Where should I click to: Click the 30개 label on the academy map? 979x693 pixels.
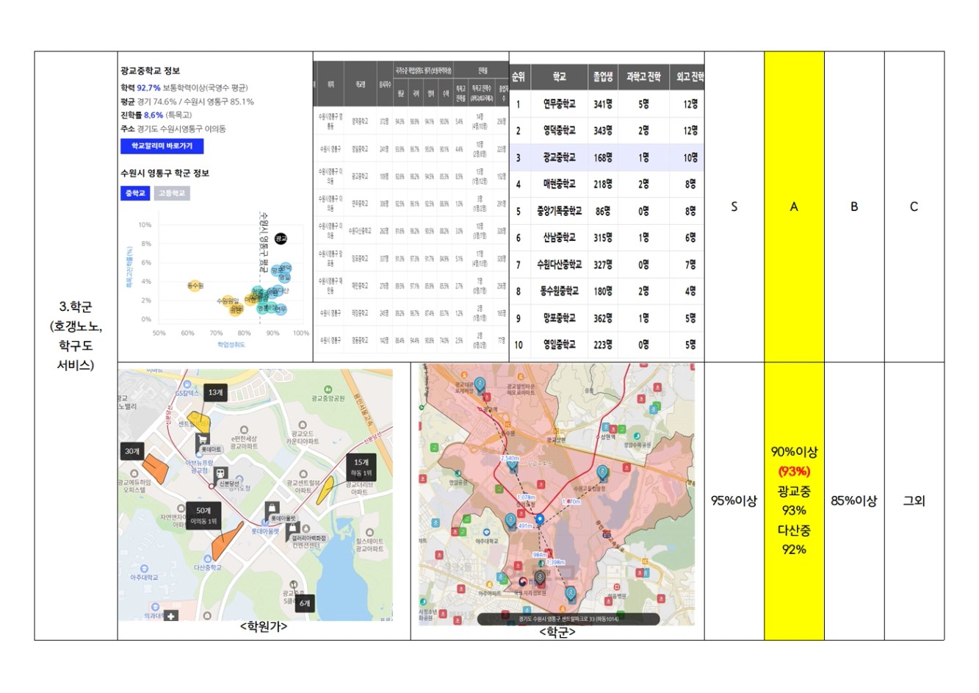pyautogui.click(x=132, y=451)
